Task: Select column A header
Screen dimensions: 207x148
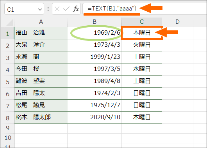Action: (41, 22)
